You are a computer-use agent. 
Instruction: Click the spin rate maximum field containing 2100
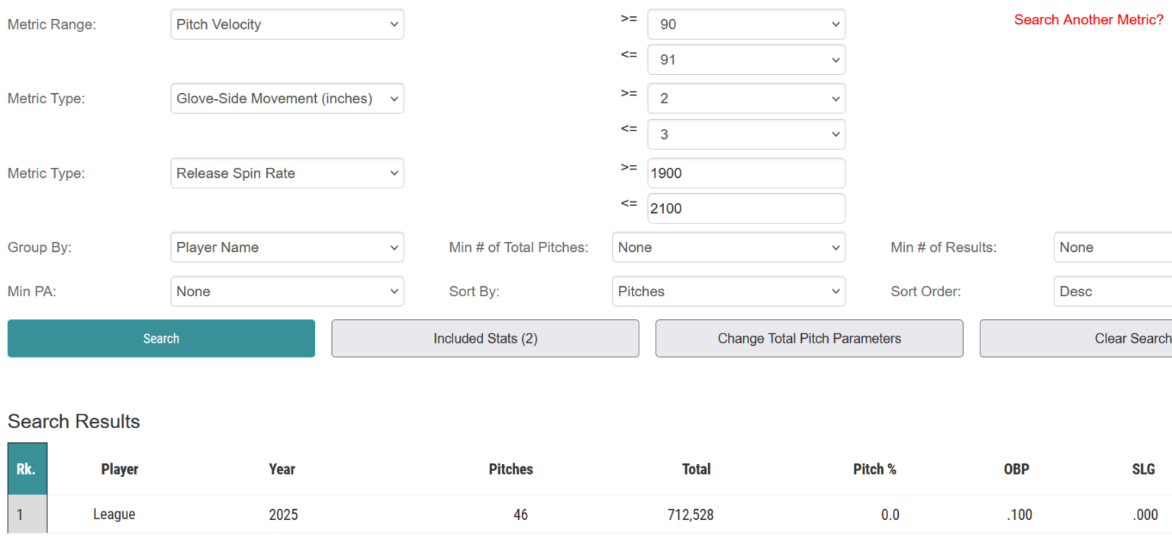click(745, 208)
